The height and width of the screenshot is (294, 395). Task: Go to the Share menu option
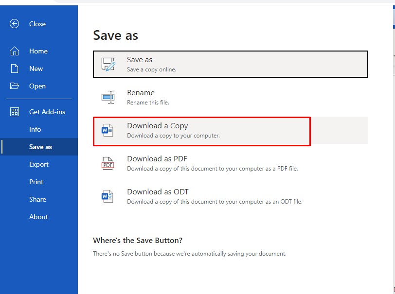pyautogui.click(x=37, y=199)
